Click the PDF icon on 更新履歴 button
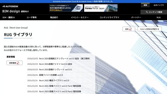Image resolution: width=167 pixels, height=94 pixels. [x=18, y=63]
